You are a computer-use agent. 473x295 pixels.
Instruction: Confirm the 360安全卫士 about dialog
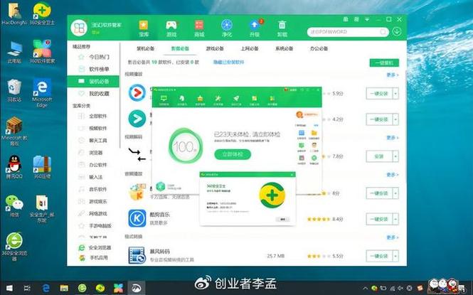pos(282,220)
